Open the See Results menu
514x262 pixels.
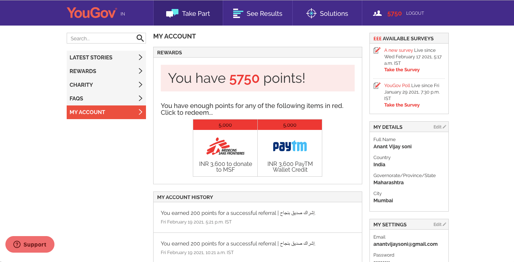pos(258,13)
